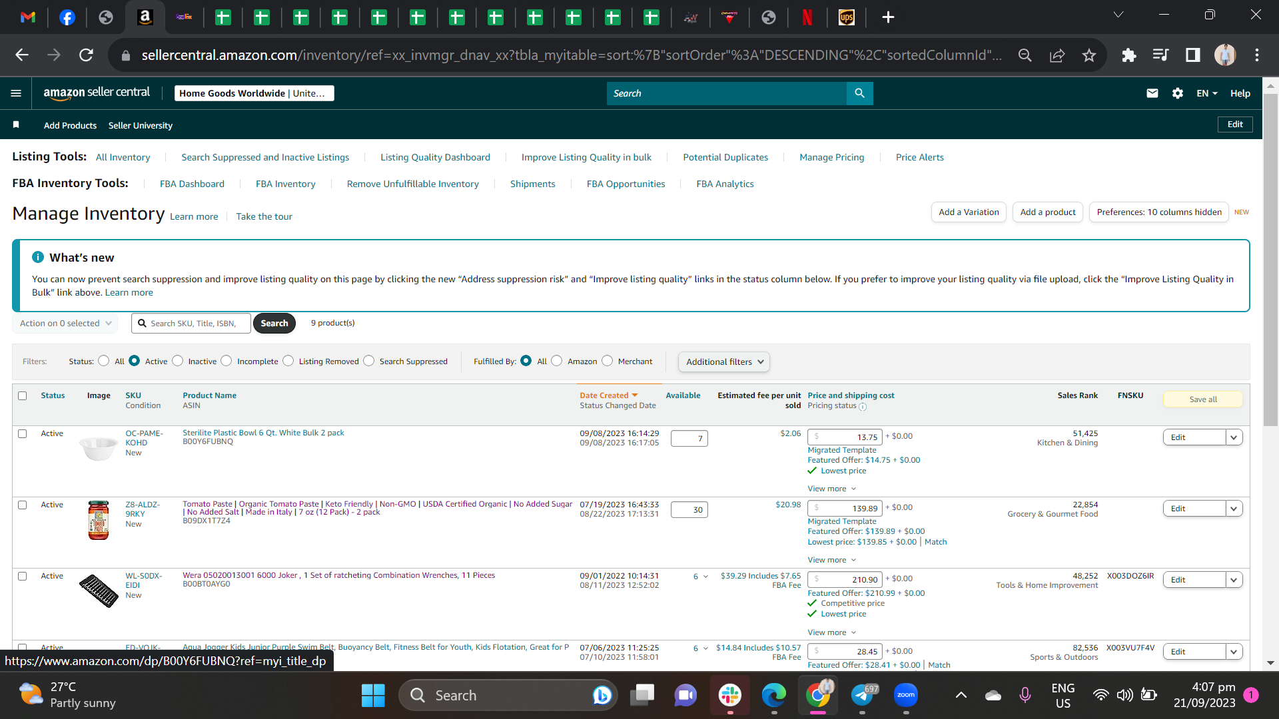The height and width of the screenshot is (719, 1279).
Task: Select the Status All radio button
Action: tap(103, 361)
